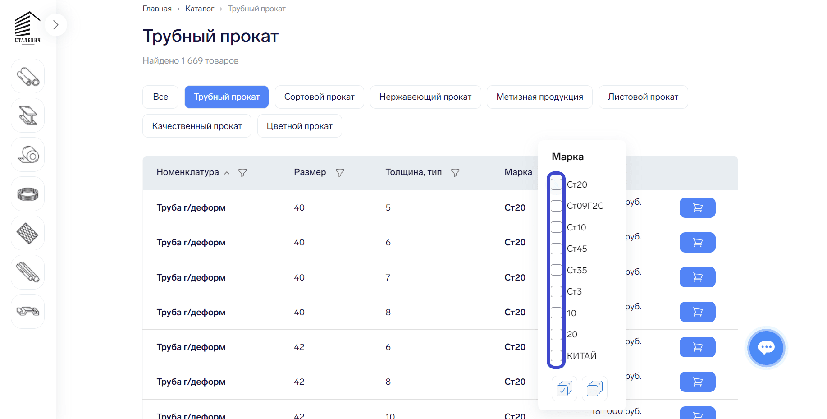The width and height of the screenshot is (827, 419).
Task: Click the Марка column header
Action: (518, 172)
